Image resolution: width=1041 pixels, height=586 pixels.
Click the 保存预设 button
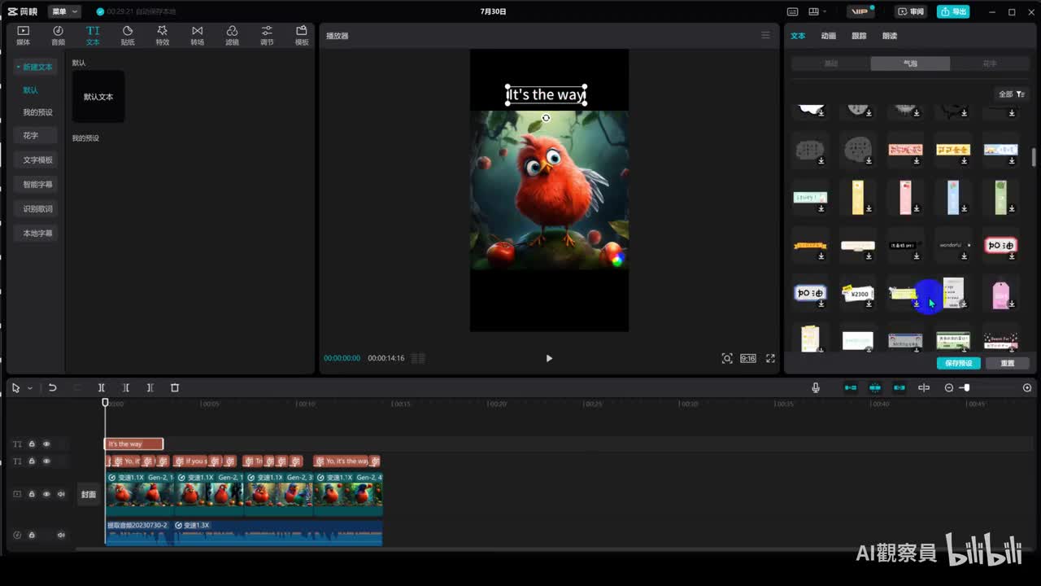pos(958,363)
